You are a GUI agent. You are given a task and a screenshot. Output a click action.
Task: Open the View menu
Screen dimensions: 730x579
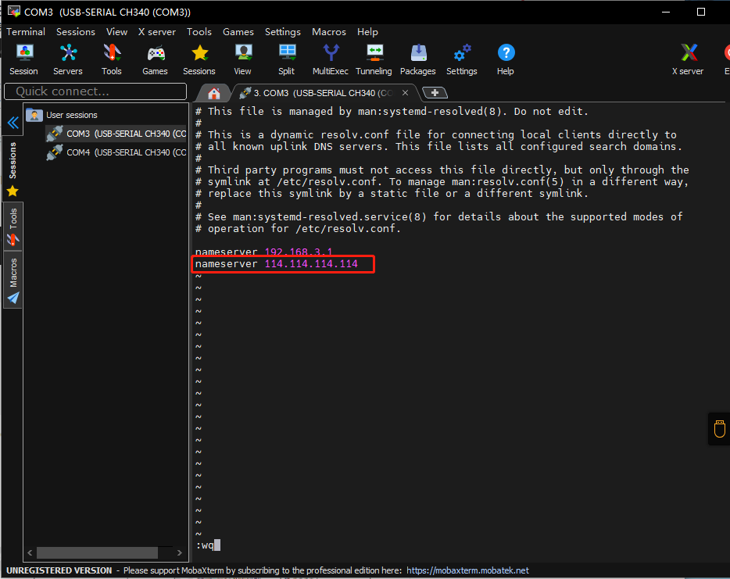(x=116, y=32)
